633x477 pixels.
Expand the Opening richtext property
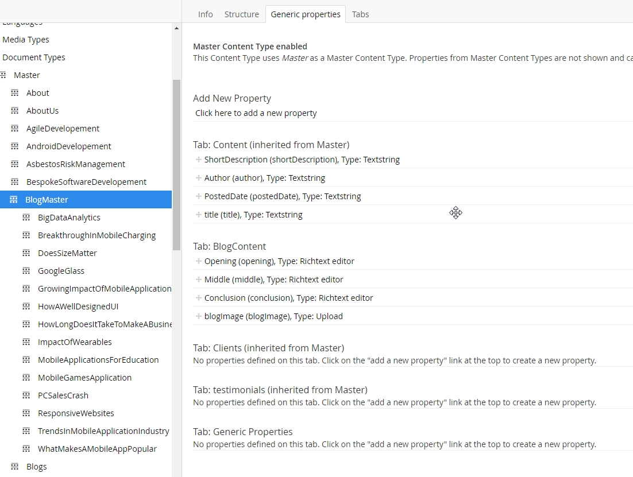pyautogui.click(x=199, y=261)
